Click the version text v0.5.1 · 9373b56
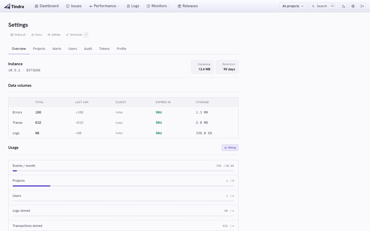This screenshot has height=231, width=370. click(x=24, y=70)
